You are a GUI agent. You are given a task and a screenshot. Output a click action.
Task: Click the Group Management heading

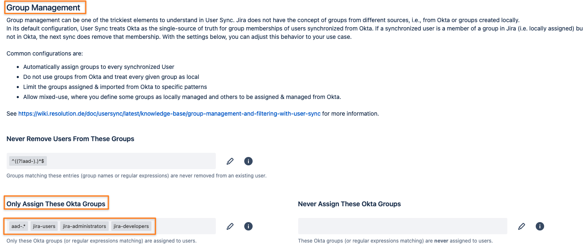[43, 8]
